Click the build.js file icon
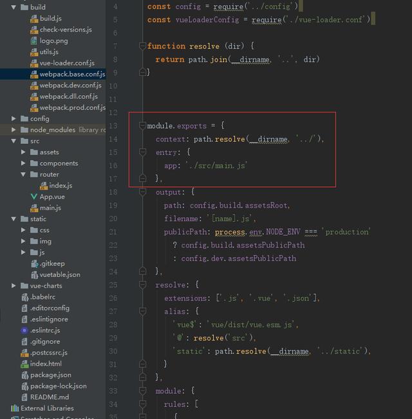 (x=34, y=19)
